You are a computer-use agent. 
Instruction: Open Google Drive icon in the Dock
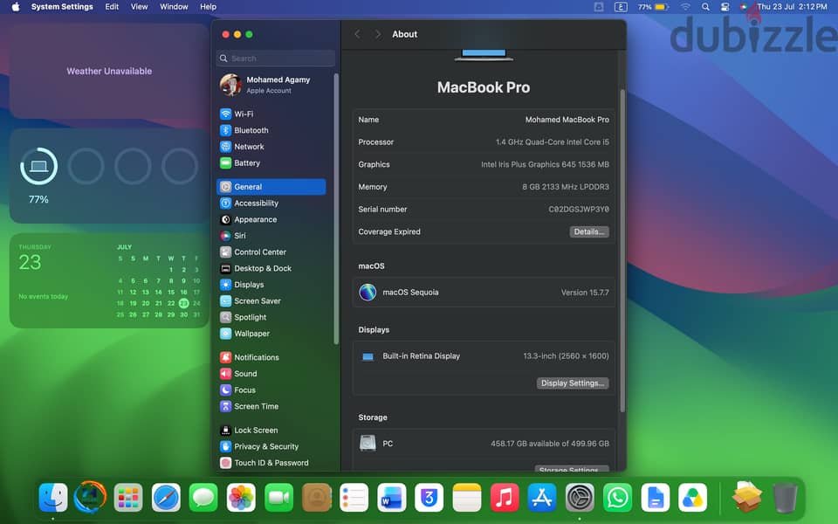click(692, 497)
